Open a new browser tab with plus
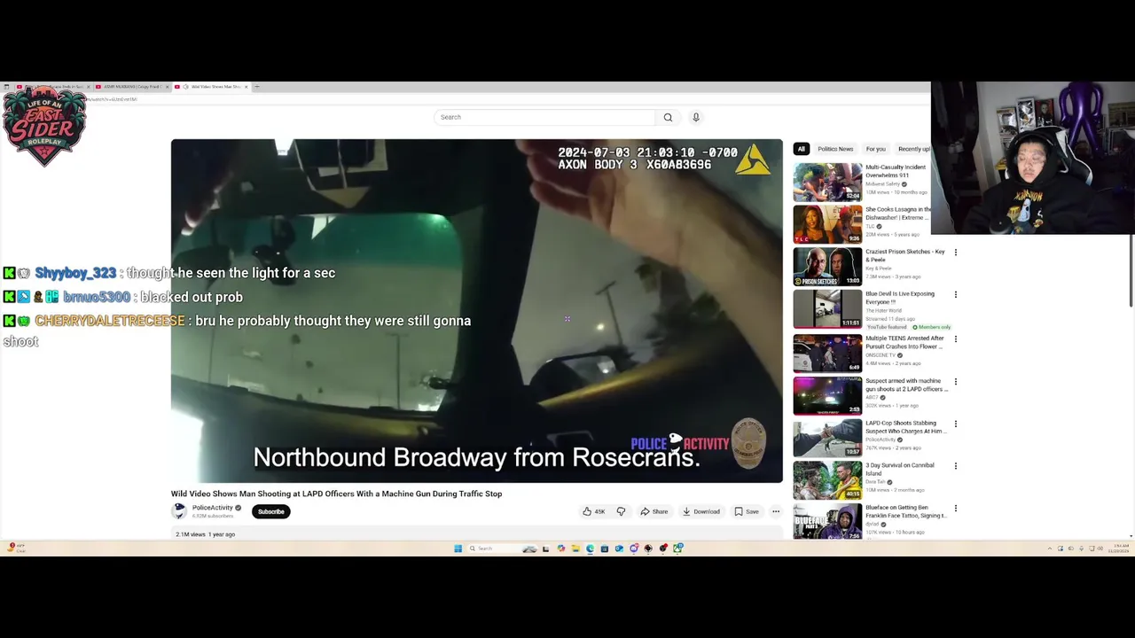This screenshot has width=1135, height=638. tap(257, 87)
